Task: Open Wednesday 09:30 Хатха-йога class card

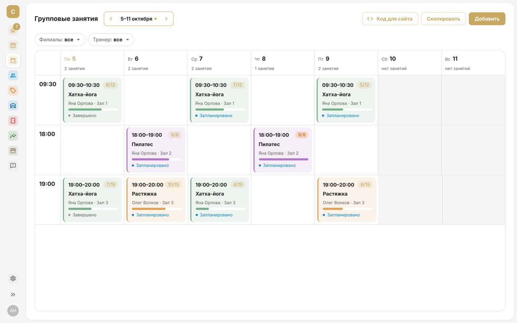Action: click(219, 100)
